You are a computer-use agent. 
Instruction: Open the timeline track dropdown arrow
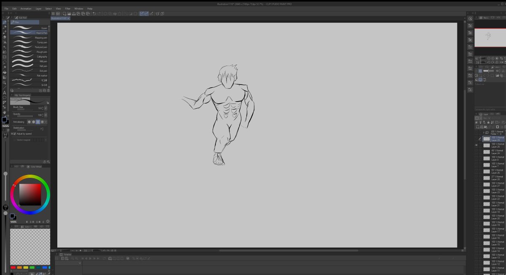[x=80, y=263]
